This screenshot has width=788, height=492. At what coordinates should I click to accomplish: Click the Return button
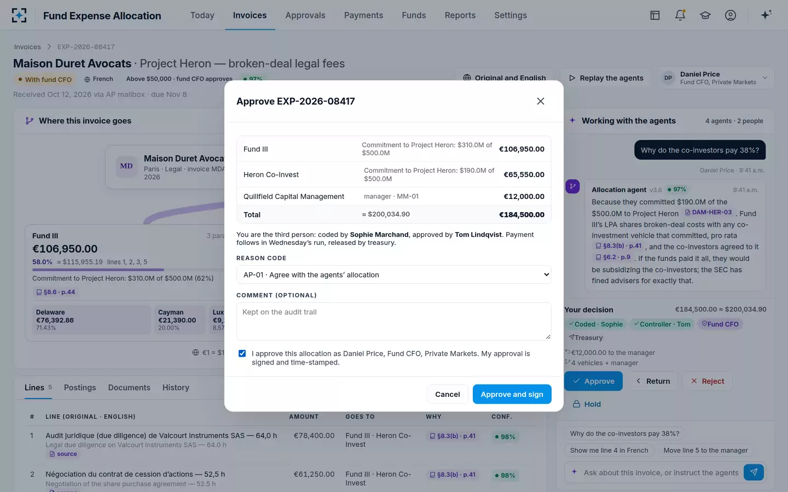(652, 381)
